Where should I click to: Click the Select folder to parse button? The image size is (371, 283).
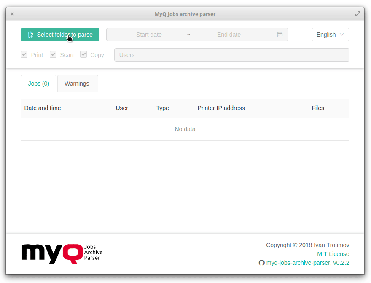[x=60, y=35]
